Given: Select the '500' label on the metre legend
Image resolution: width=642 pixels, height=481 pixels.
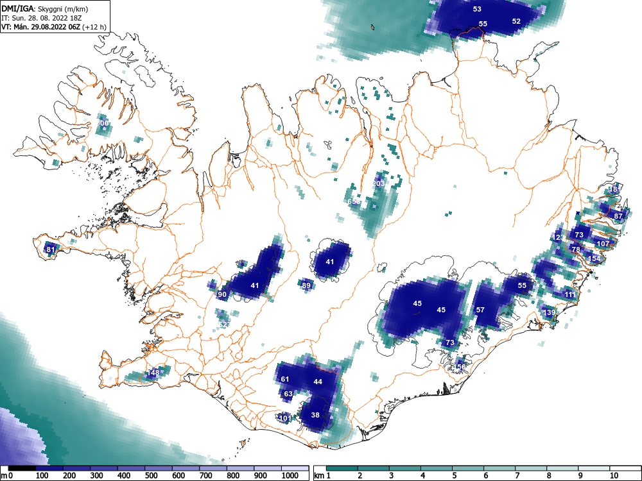Looking at the screenshot, I should coord(151,475).
